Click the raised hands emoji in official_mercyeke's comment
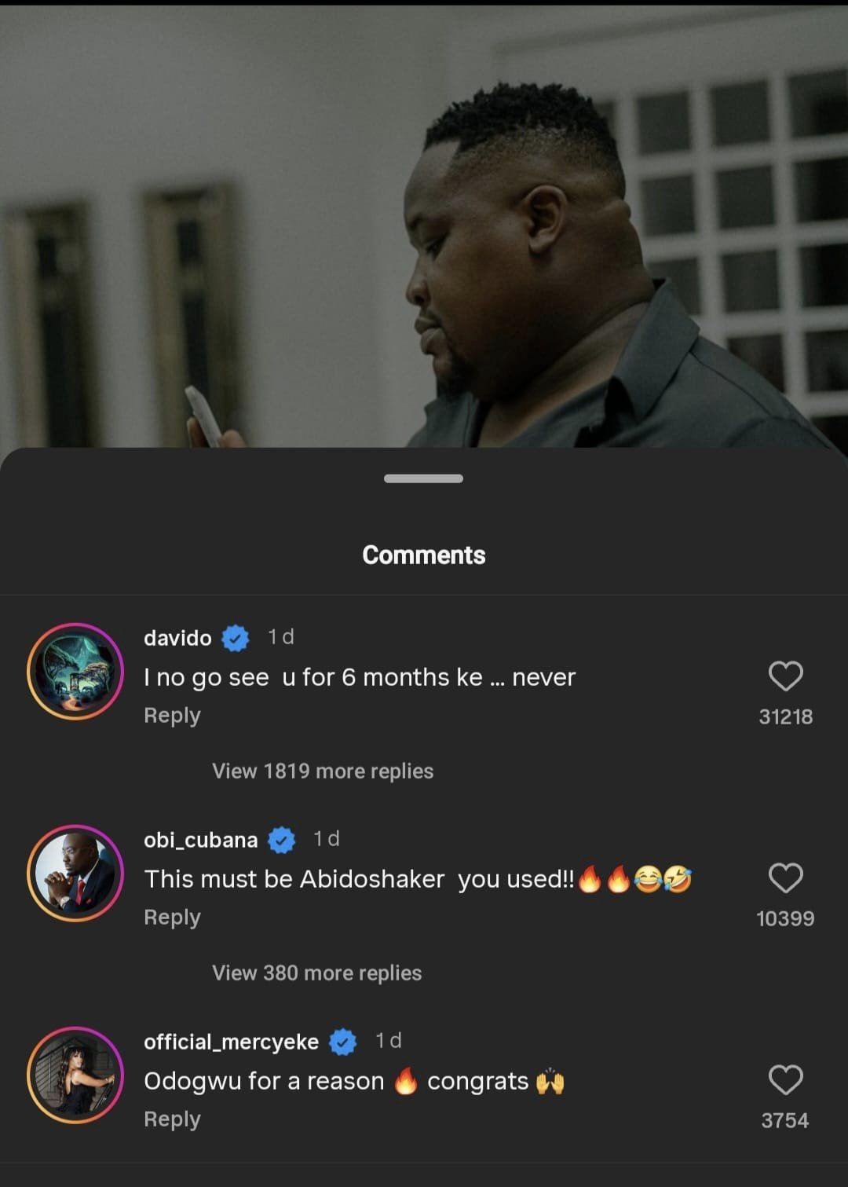This screenshot has height=1187, width=848. pos(552,1080)
